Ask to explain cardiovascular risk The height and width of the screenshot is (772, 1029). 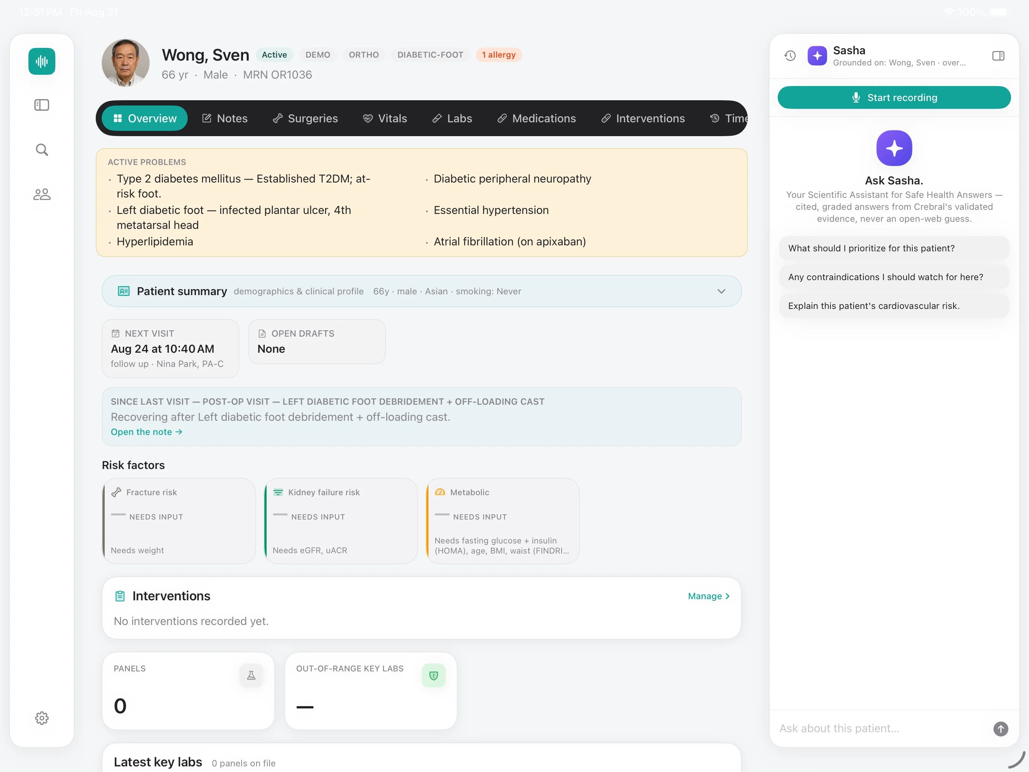pos(894,306)
